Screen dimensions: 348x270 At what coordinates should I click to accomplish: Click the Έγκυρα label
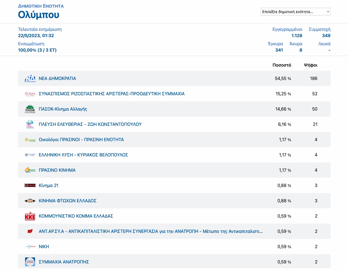pyautogui.click(x=275, y=44)
